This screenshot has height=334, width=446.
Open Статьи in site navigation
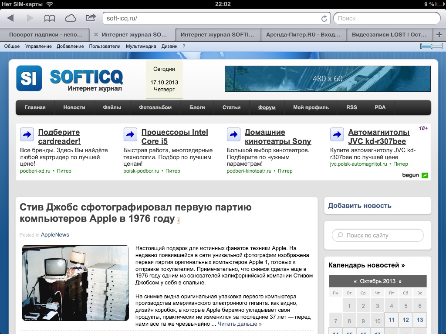pos(232,107)
